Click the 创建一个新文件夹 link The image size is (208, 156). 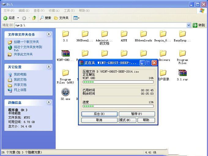click(26, 42)
